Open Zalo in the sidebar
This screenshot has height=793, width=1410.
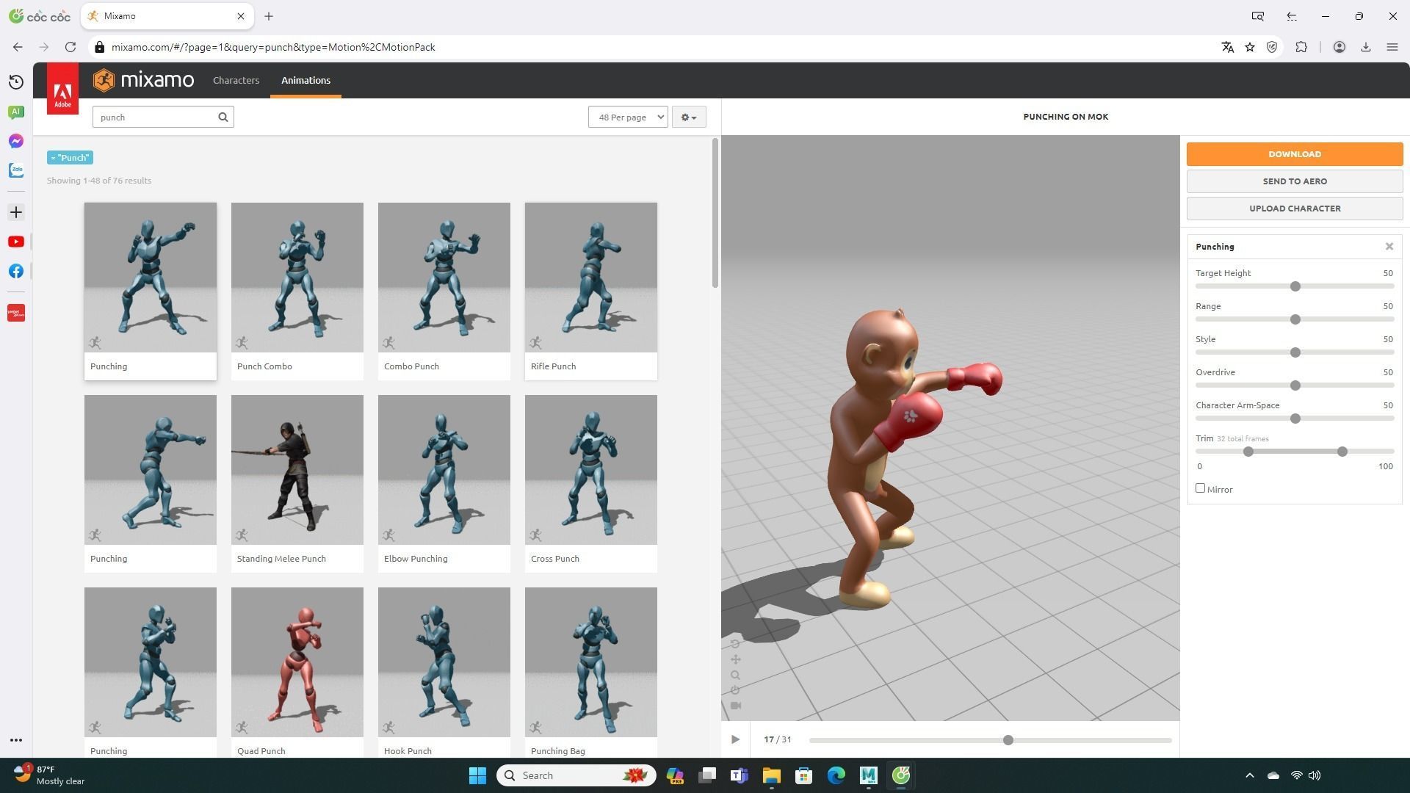[16, 170]
